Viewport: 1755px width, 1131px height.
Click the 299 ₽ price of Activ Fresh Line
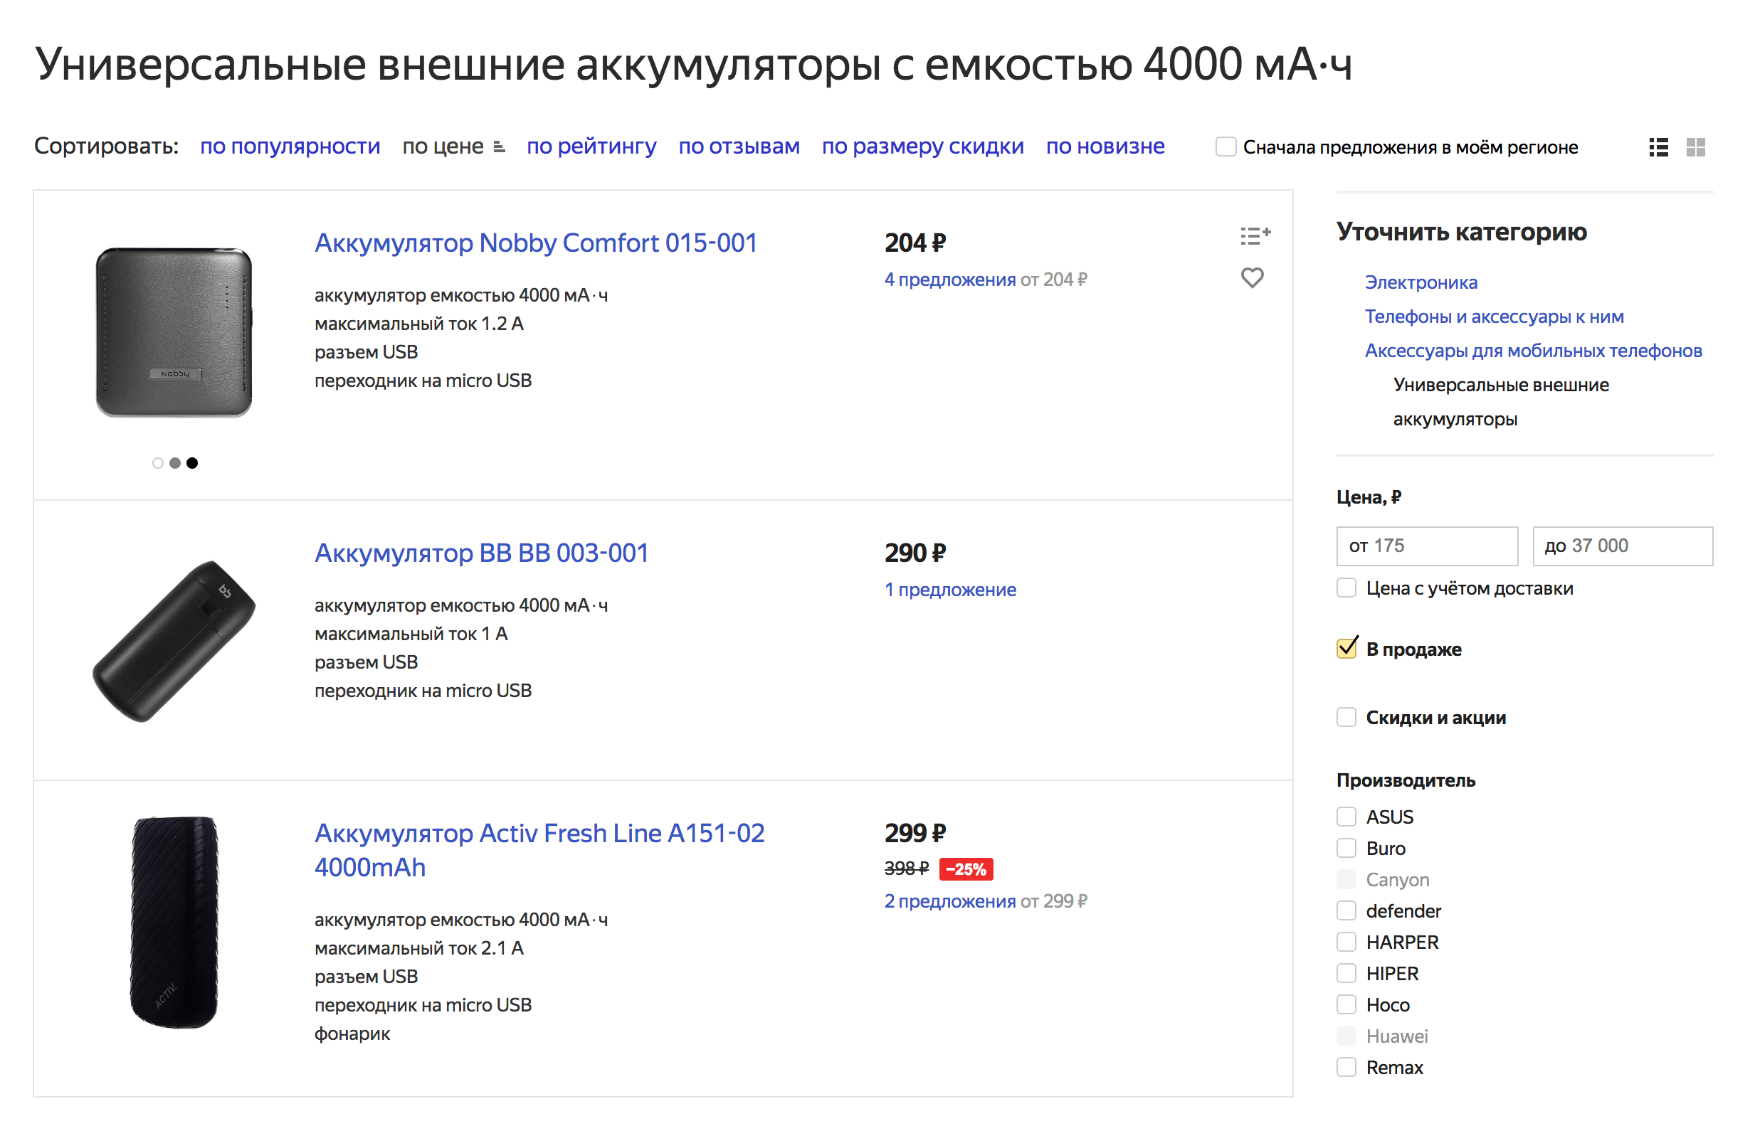pyautogui.click(x=915, y=833)
